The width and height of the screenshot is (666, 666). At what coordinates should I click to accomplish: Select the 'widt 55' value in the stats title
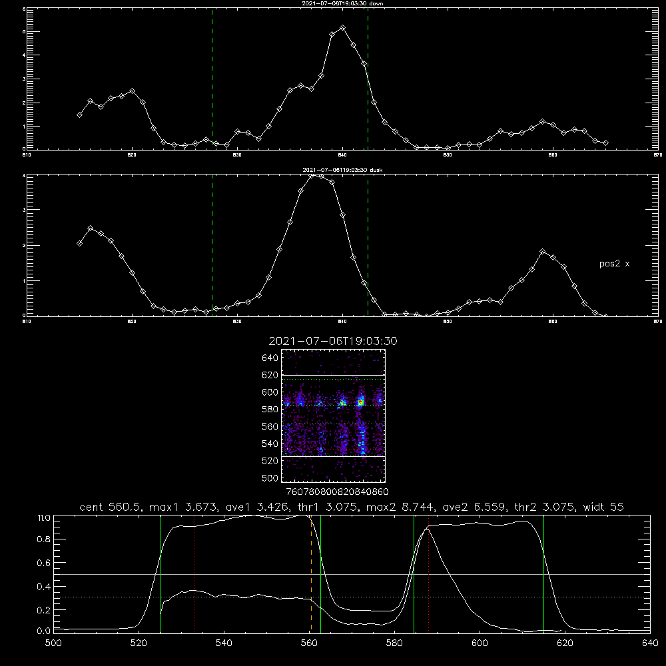(603, 507)
